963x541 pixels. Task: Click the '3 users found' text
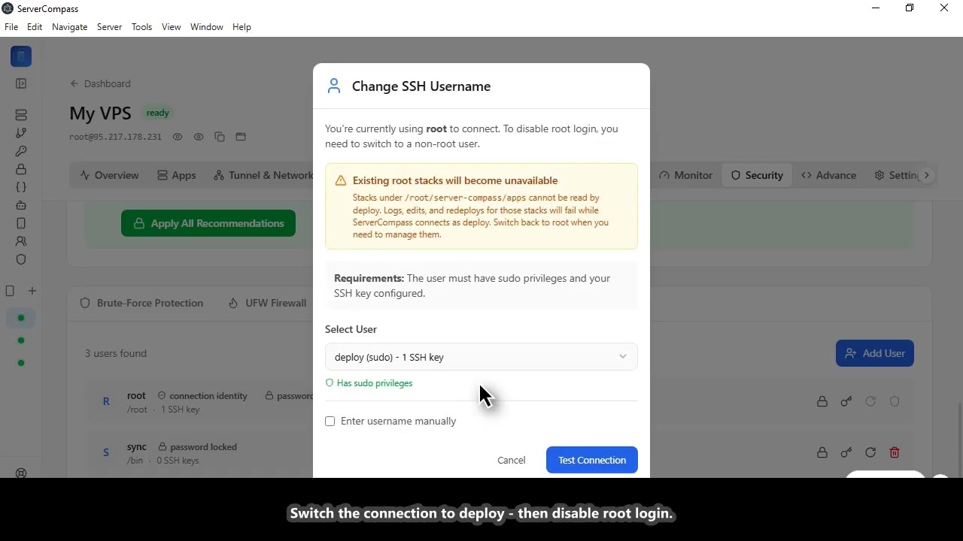(x=115, y=353)
